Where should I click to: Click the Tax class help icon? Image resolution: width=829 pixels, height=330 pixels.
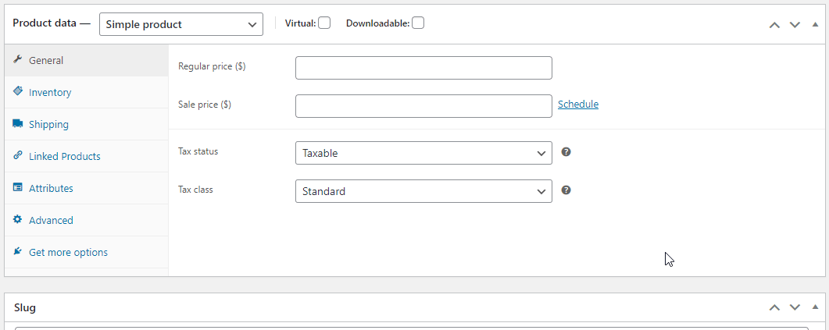(x=566, y=190)
